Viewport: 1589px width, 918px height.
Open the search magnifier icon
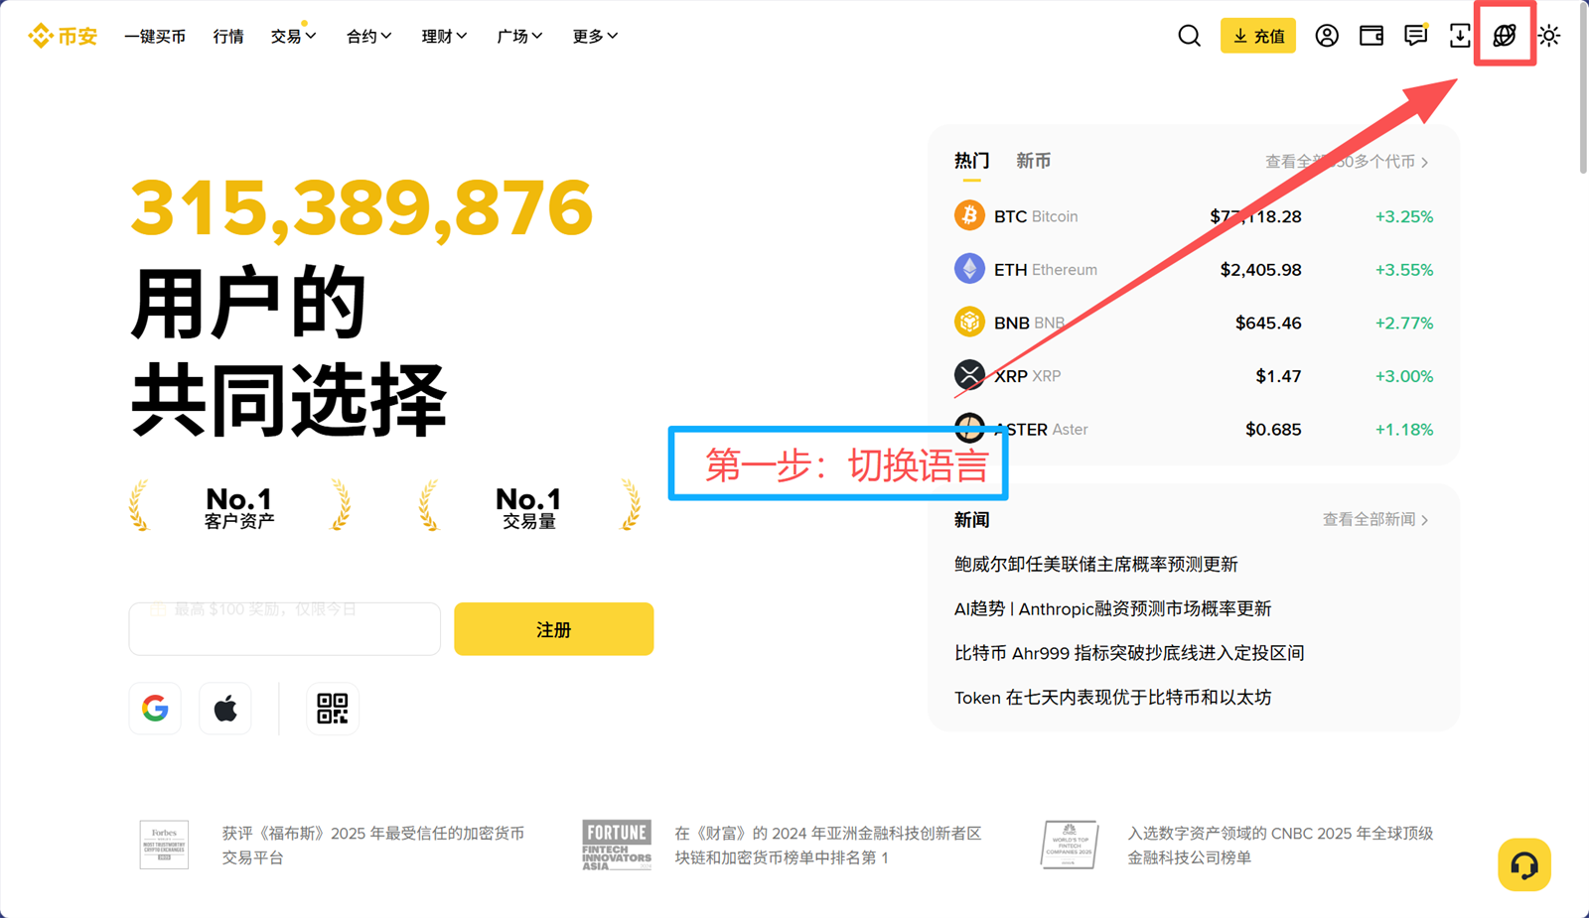1189,36
